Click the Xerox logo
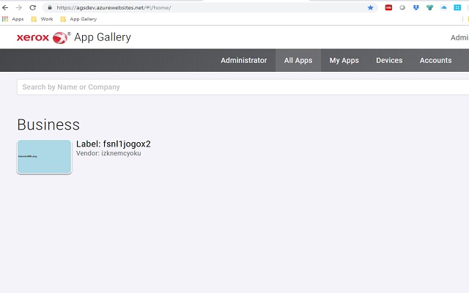469x293 pixels. [x=43, y=37]
